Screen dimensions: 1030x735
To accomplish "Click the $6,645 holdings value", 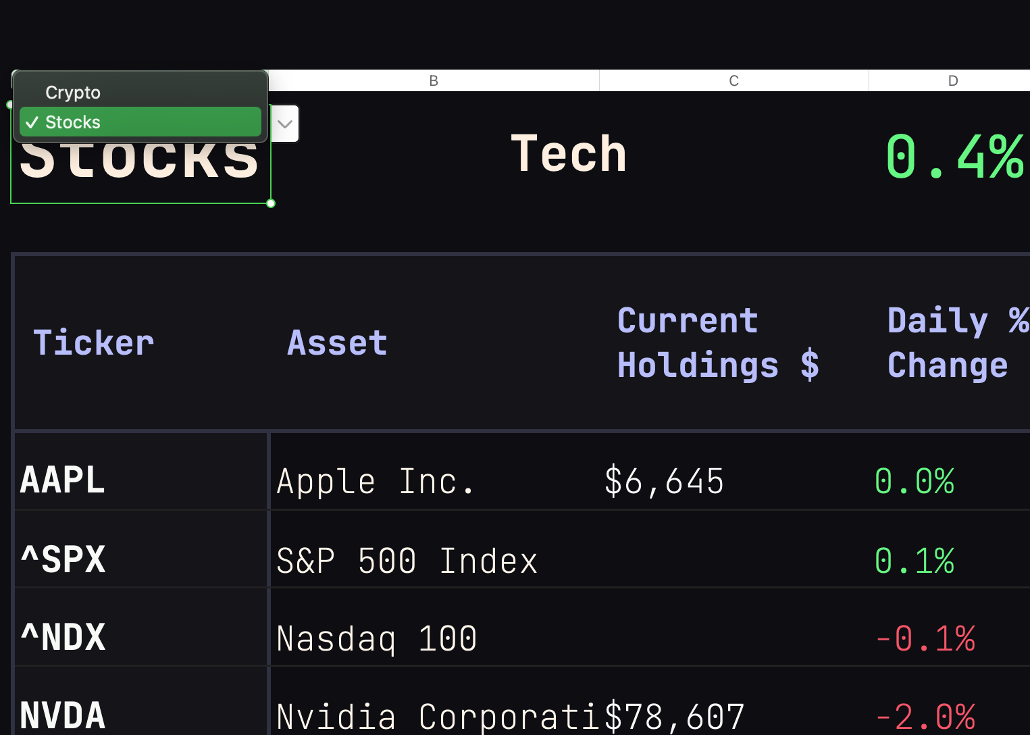I will coord(664,482).
